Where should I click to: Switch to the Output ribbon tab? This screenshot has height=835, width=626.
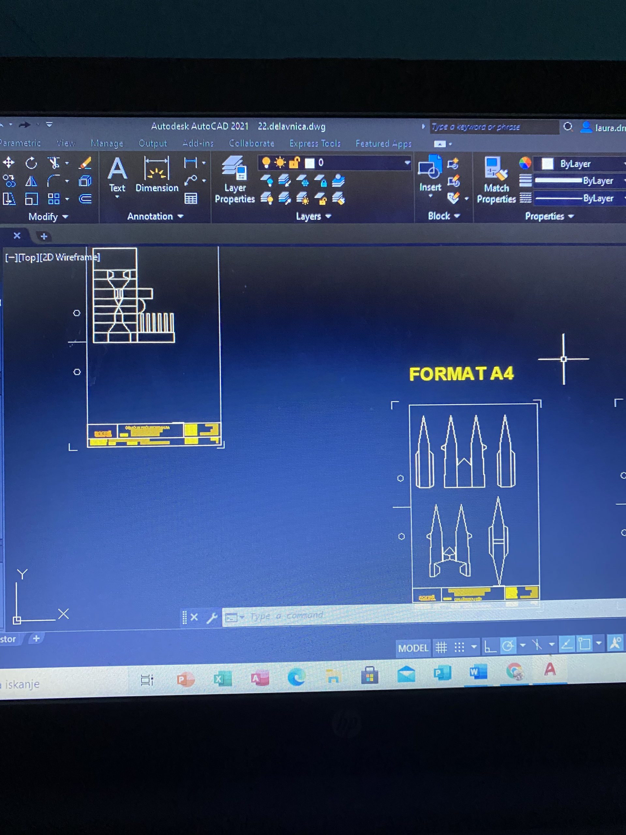[153, 144]
